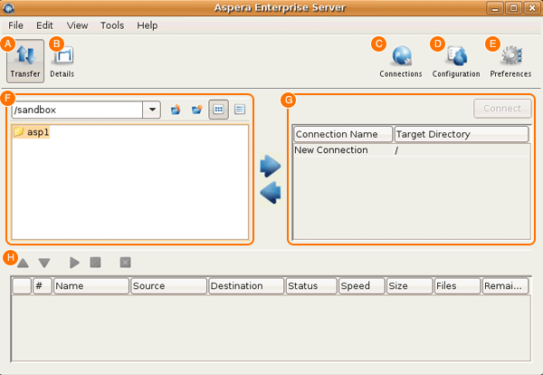The width and height of the screenshot is (543, 375).
Task: Sort transfers by Remaining column
Action: click(506, 286)
